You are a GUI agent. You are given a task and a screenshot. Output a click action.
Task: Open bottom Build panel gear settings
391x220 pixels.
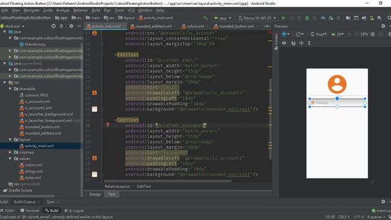coord(383,202)
